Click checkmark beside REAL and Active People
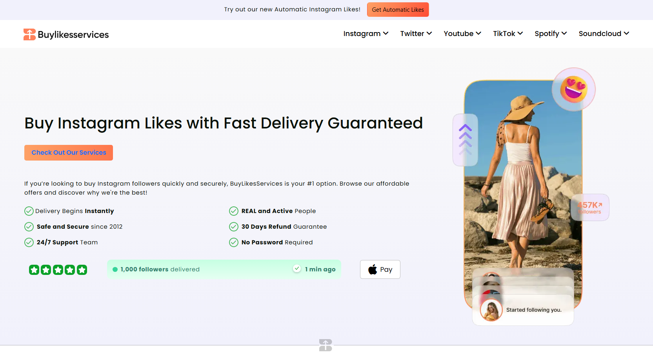The height and width of the screenshot is (354, 653). (234, 211)
